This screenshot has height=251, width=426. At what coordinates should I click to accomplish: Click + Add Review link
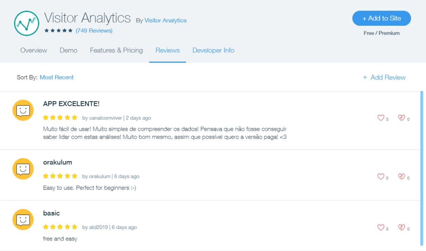[384, 77]
